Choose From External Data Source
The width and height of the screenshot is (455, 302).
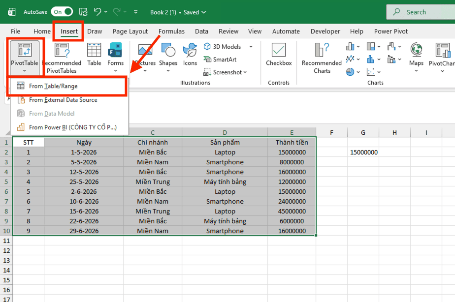[69, 100]
